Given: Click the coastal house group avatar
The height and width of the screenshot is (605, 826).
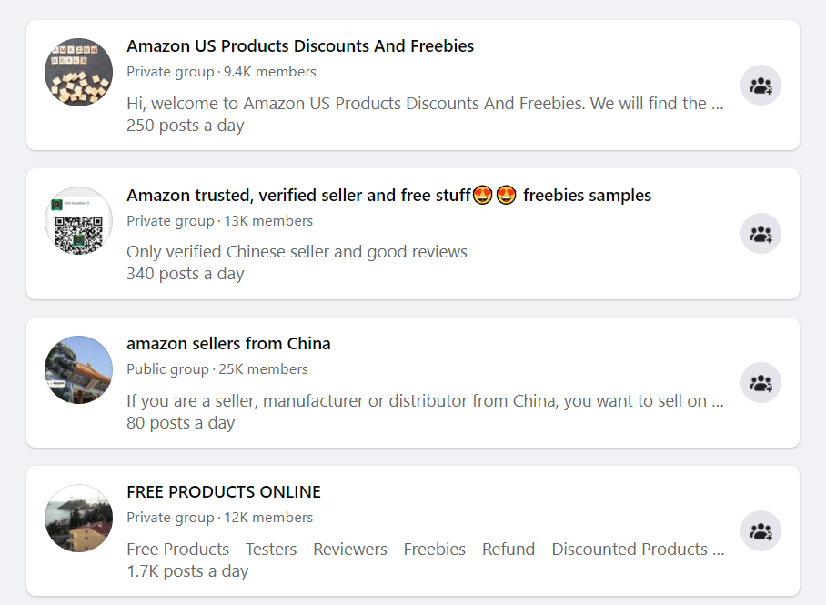Looking at the screenshot, I should pyautogui.click(x=78, y=518).
